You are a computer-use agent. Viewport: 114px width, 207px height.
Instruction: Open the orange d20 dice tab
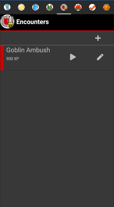(x=107, y=7)
